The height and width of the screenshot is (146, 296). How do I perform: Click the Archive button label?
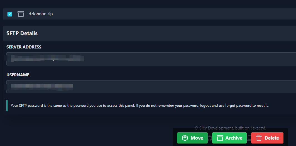point(234,138)
